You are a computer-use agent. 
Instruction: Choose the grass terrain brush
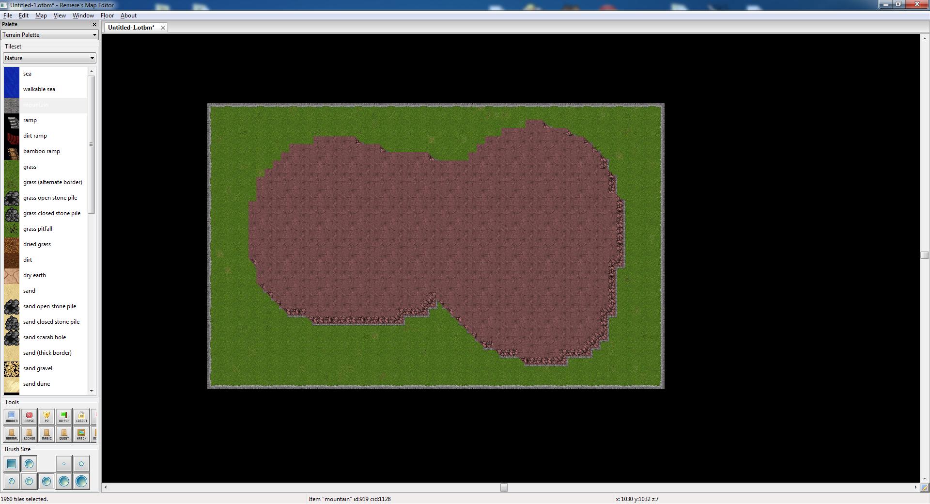pyautogui.click(x=46, y=167)
